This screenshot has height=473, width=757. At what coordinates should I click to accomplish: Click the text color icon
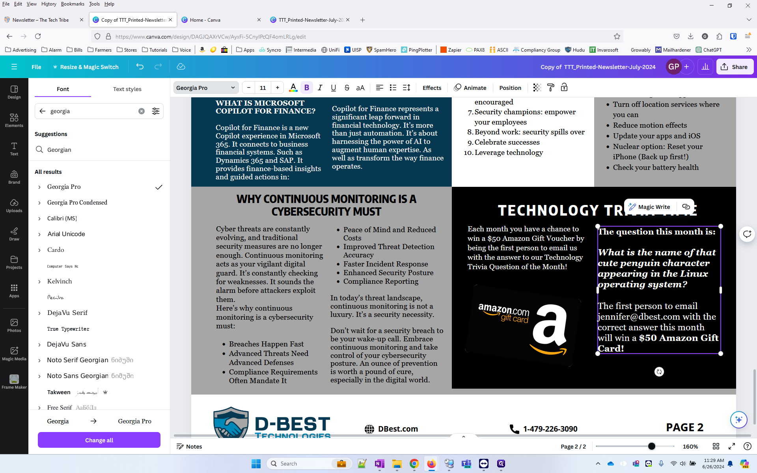(293, 88)
